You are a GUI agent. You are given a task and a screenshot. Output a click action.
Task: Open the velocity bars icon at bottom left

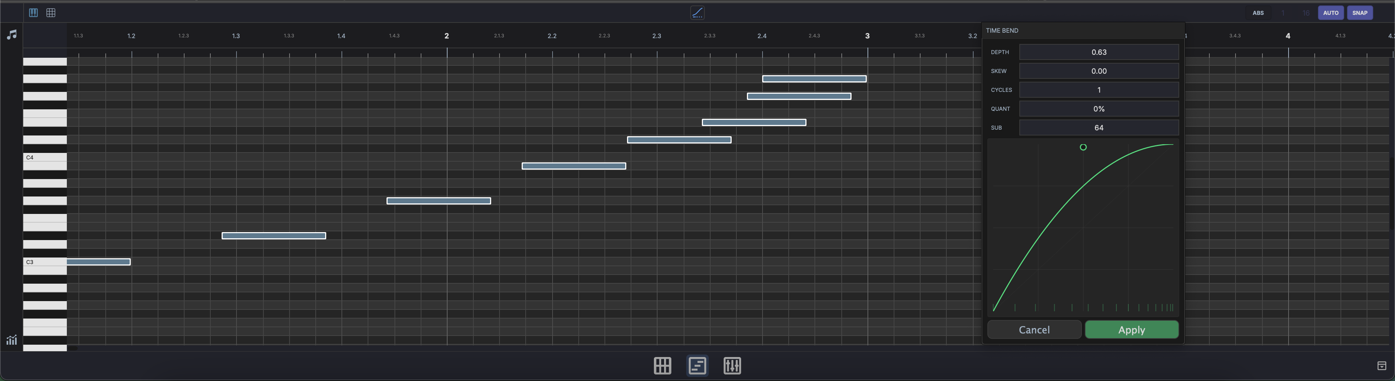click(x=11, y=340)
